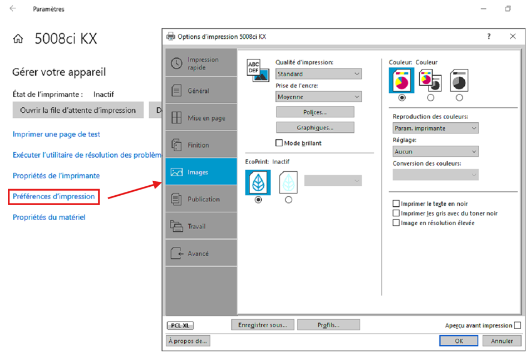This screenshot has height=352, width=526.
Task: Minimize the Paramètres window
Action: [x=483, y=9]
